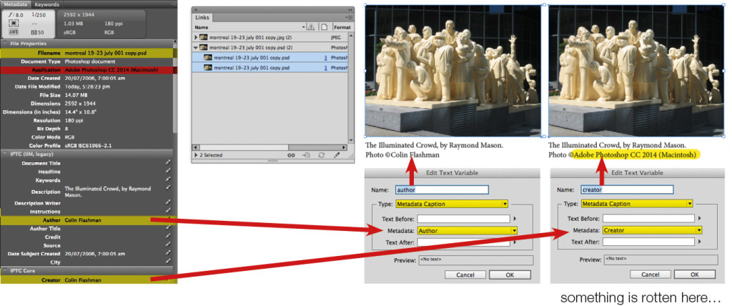Click the pencil icon beside Document Title

(168, 163)
